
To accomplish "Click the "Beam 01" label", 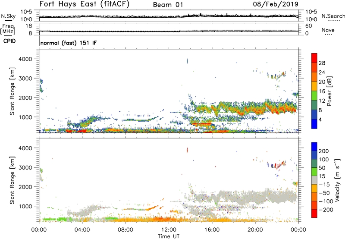I will click(168, 5).
